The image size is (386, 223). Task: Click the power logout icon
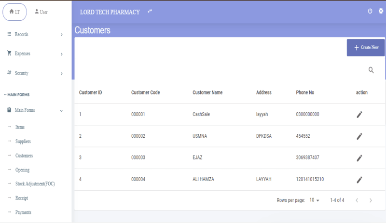pyautogui.click(x=370, y=11)
